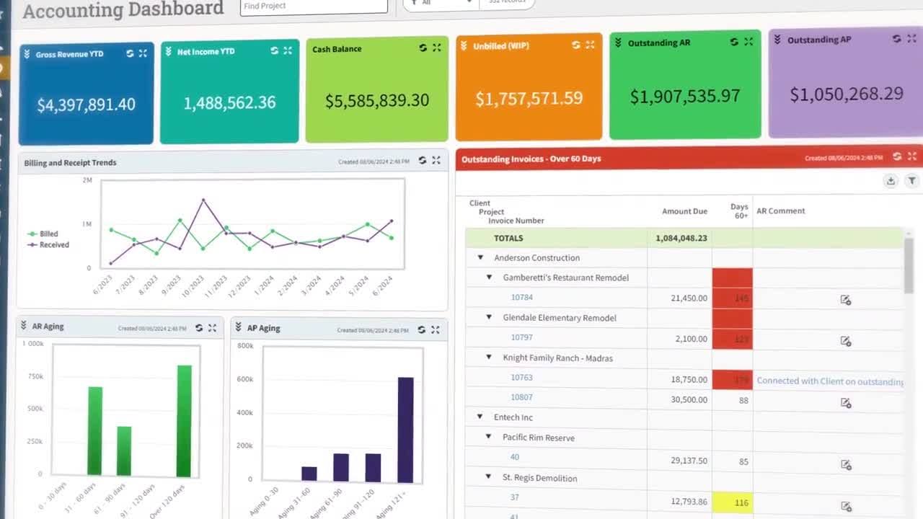Click the $5,585,839.30 Cash Balance value
The width and height of the screenshot is (923, 519).
(x=377, y=101)
